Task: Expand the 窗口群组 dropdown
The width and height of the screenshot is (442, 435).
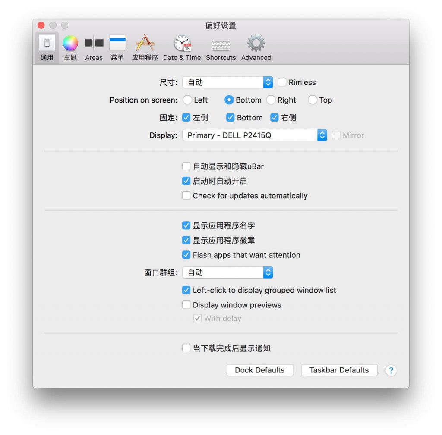Action: 227,272
